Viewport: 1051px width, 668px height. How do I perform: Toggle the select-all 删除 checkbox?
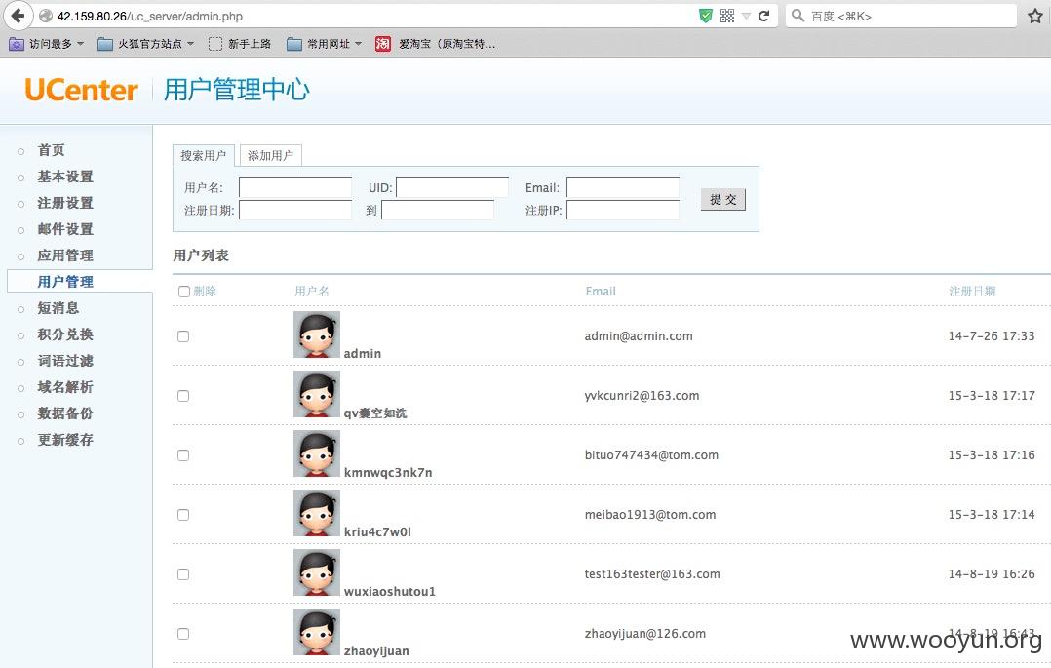(x=183, y=291)
